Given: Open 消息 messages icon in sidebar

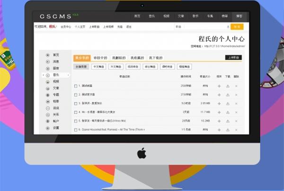Looking at the screenshot, I should (48, 62).
